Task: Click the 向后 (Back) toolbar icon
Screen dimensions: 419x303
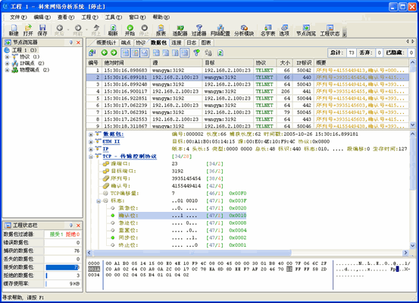Action: 59,30
